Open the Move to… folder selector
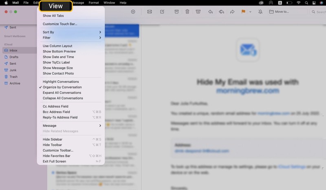Viewport: 326px width, 190px height. 288,12
